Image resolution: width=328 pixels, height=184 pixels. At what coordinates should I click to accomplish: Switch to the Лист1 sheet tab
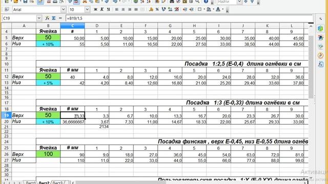coord(31,182)
